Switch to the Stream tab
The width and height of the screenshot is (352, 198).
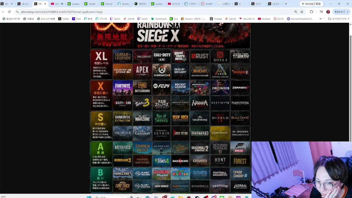[90, 4]
